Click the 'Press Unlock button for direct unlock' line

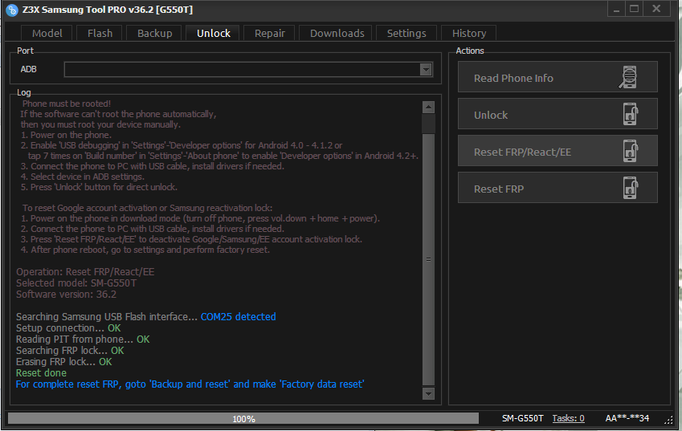99,187
